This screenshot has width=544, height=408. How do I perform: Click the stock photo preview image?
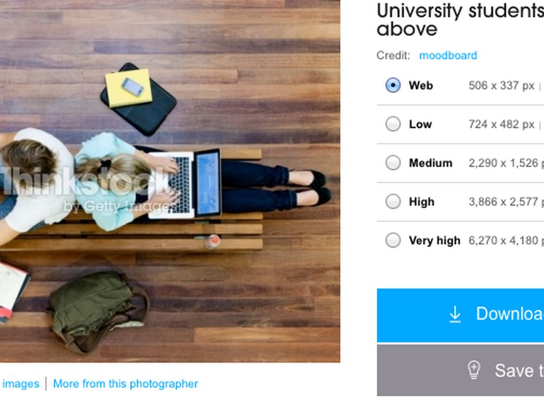[170, 181]
